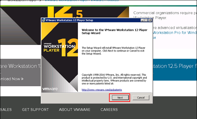Open CAREERS in webpage footer

109,109
